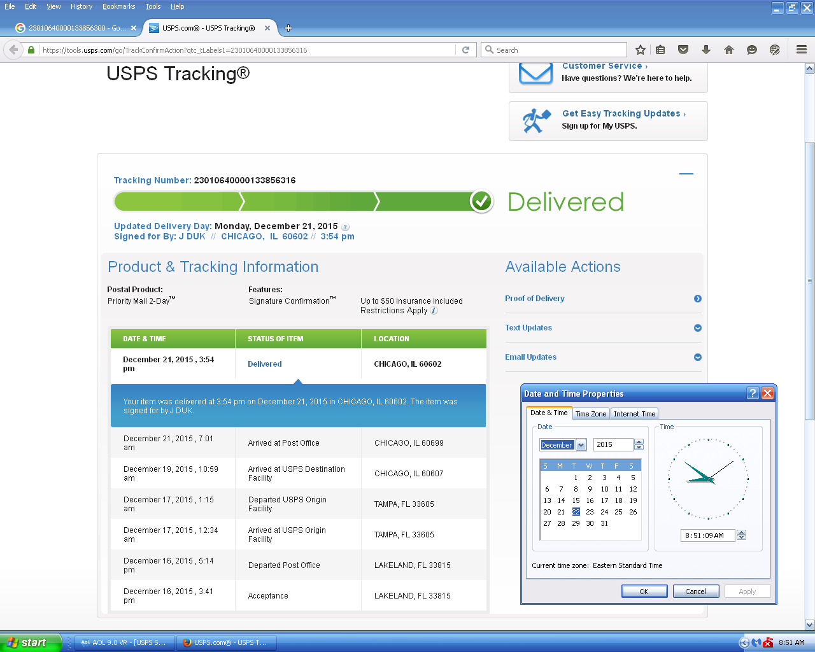
Task: Click the Pocket save icon
Action: pos(683,50)
